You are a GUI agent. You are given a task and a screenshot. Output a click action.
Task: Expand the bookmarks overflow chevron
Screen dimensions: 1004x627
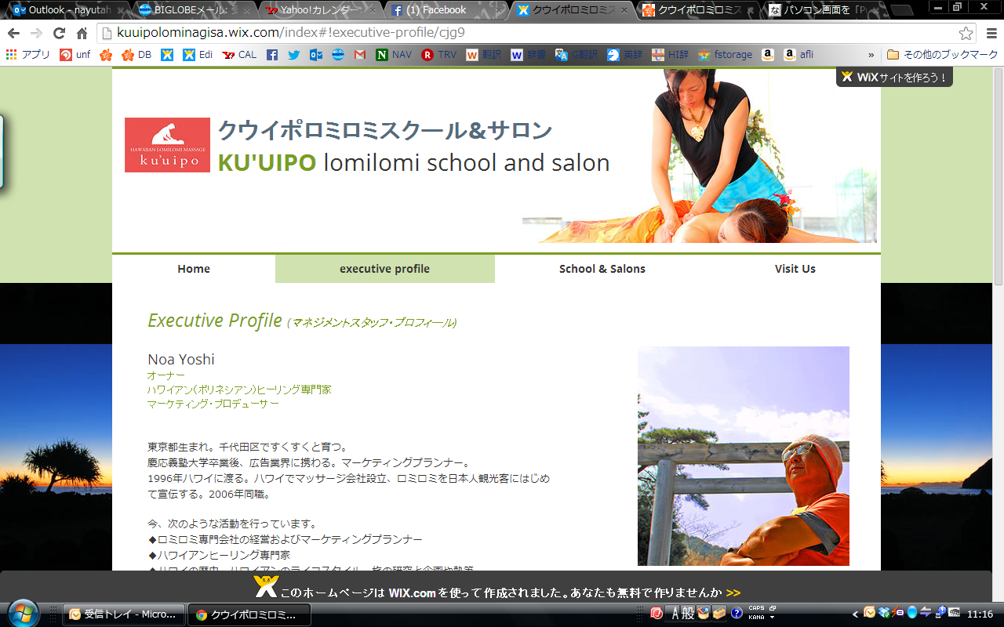(871, 55)
